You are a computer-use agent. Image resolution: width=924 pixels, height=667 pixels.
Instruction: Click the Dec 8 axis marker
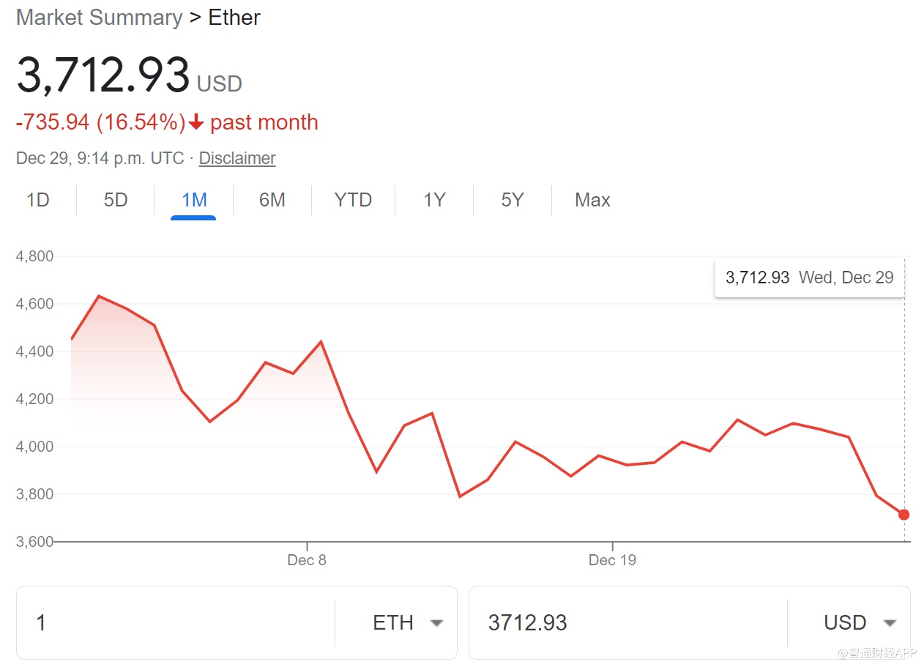307,560
